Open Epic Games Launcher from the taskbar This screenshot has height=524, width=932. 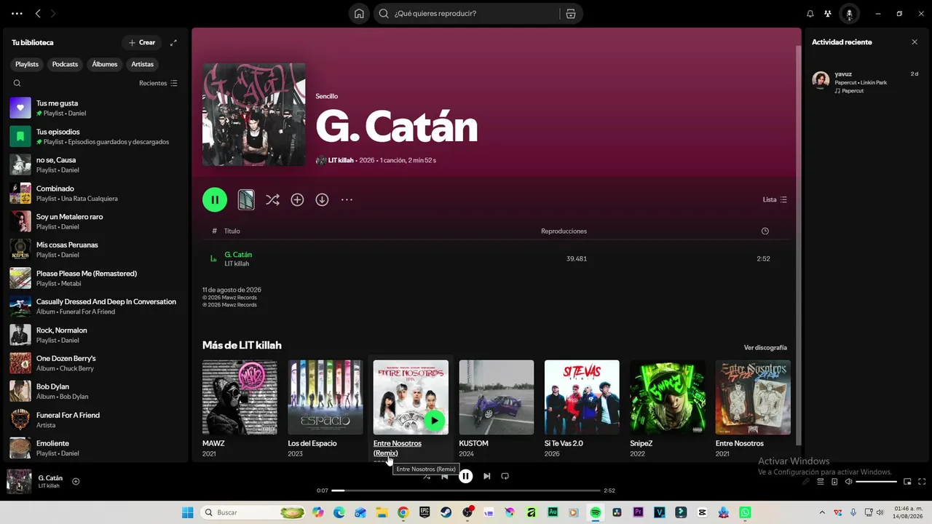424,512
